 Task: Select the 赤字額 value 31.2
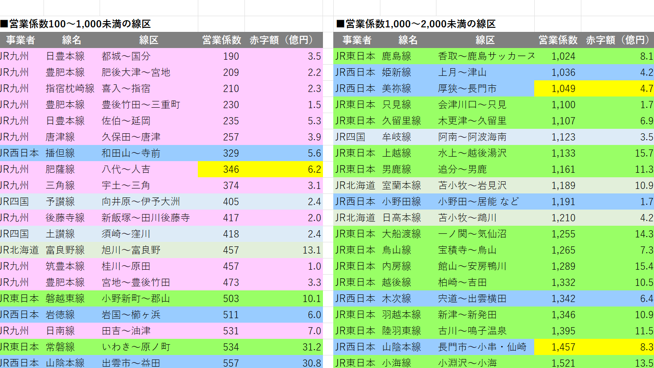284,347
